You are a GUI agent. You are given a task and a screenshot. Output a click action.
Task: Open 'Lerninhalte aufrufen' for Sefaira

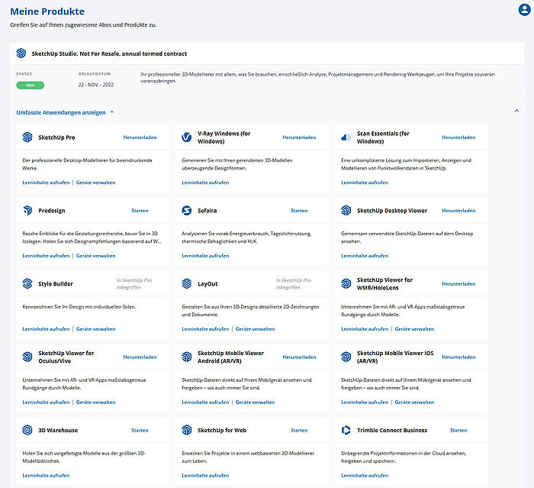205,255
